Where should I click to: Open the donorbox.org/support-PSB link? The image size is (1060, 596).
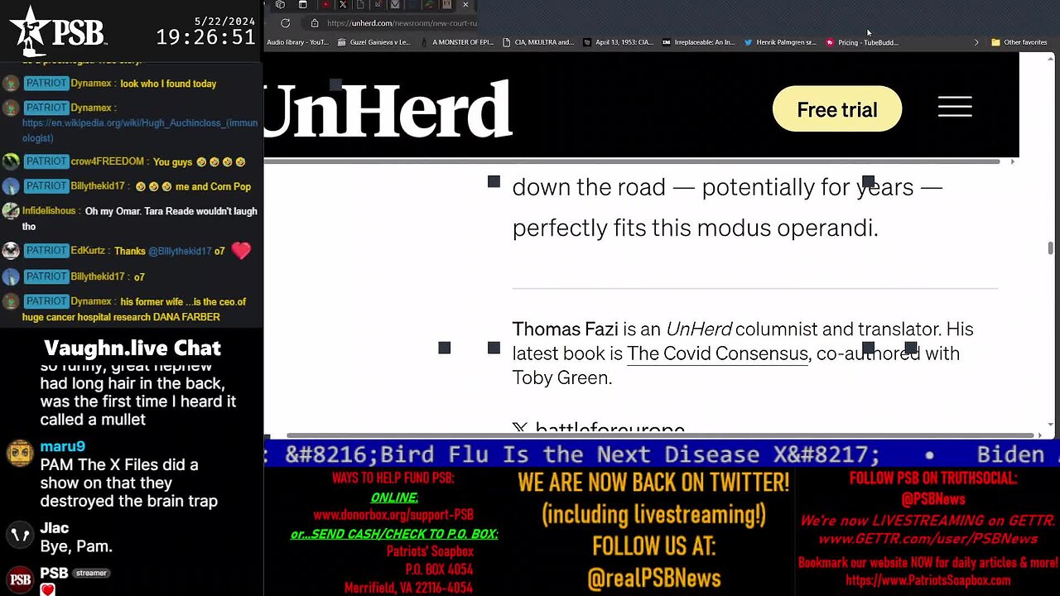point(393,515)
